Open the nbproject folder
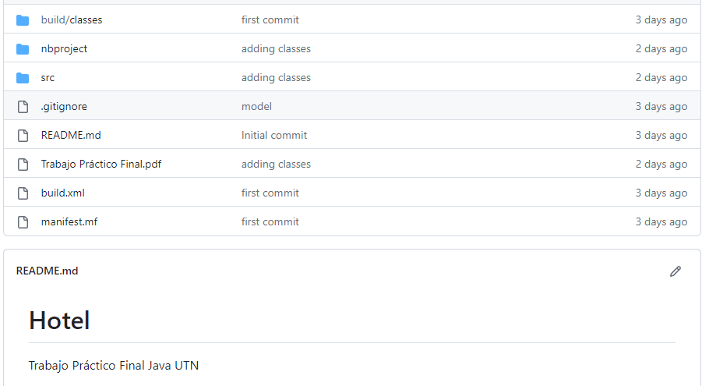Image resolution: width=702 pixels, height=386 pixels. pyautogui.click(x=64, y=49)
